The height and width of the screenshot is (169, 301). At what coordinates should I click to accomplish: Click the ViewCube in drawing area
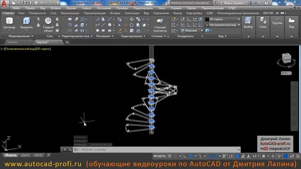(x=286, y=59)
